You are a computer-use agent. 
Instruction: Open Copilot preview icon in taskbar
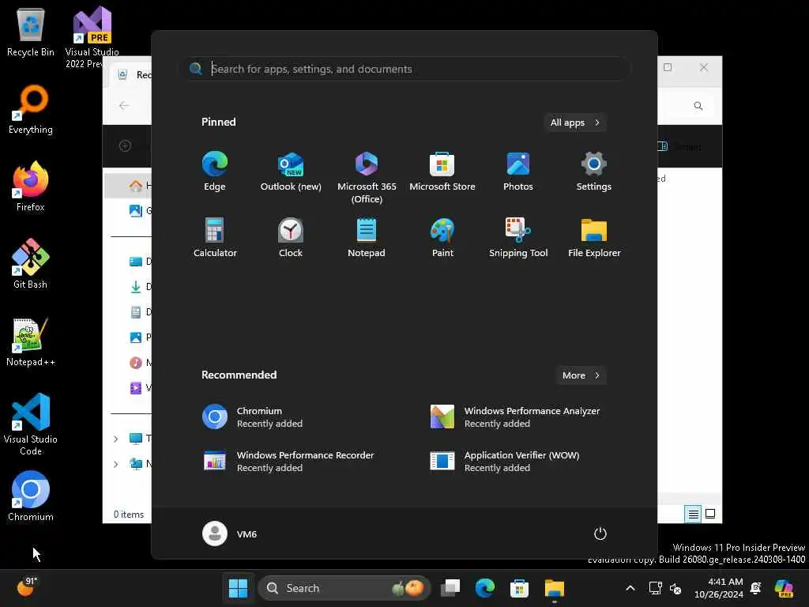coord(784,588)
